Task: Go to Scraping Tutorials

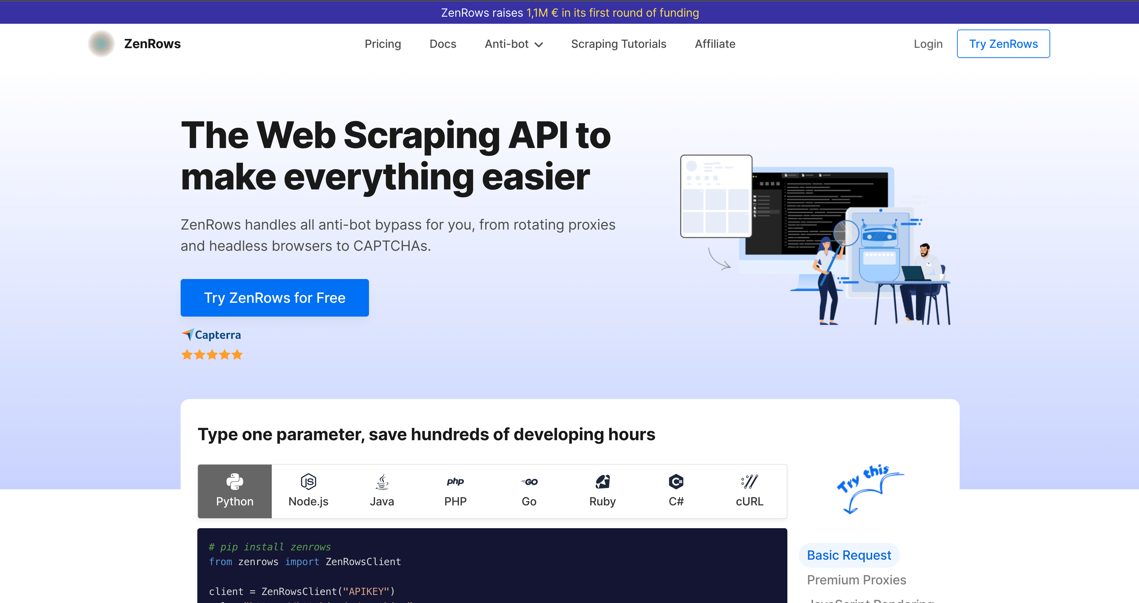Action: [x=618, y=44]
